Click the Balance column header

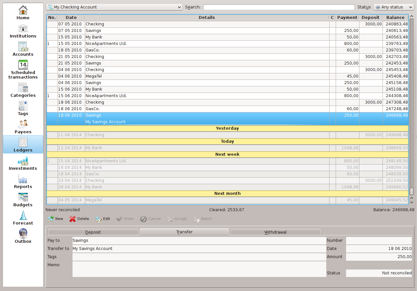pos(396,18)
